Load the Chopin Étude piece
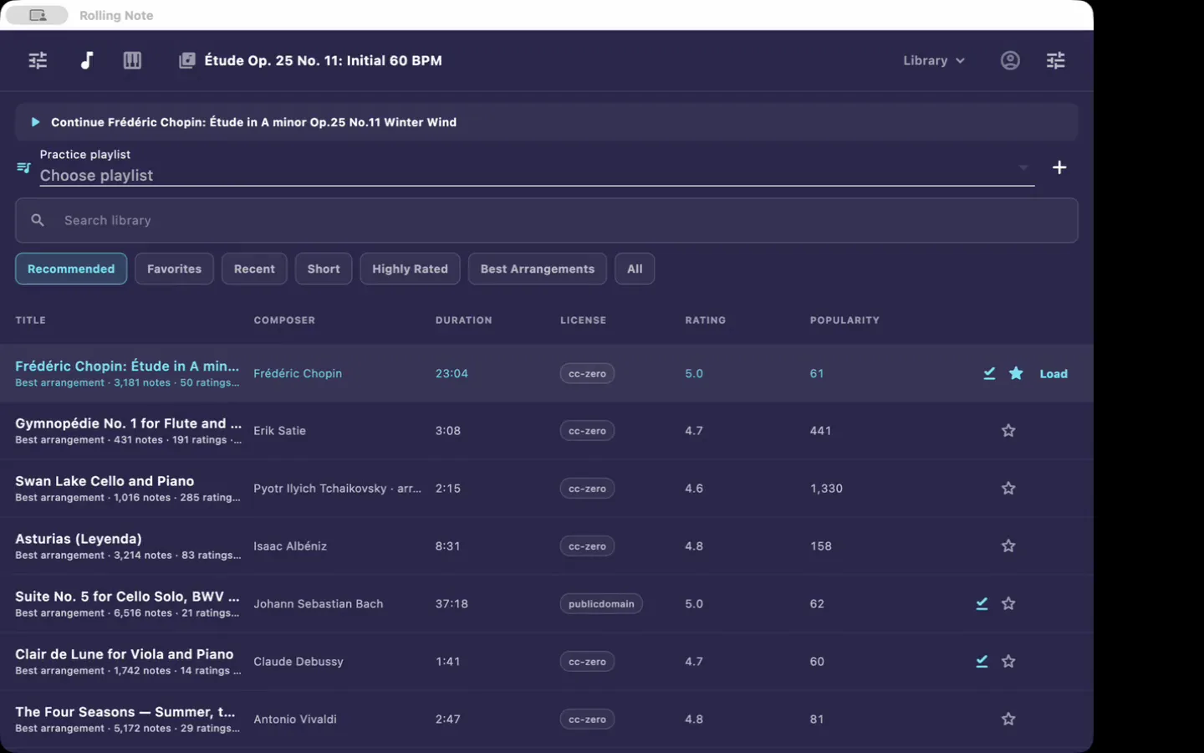1204x753 pixels. [x=1053, y=374]
